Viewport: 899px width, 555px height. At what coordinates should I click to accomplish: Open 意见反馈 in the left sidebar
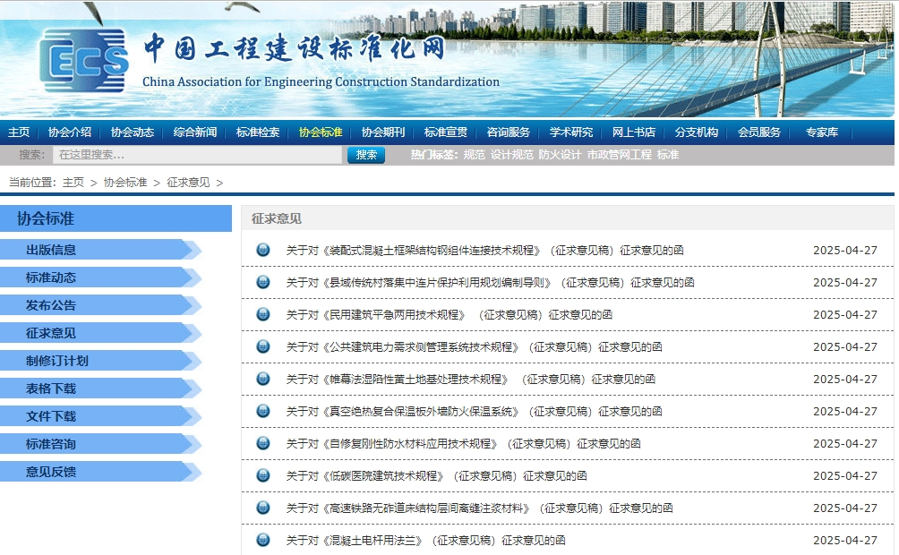(51, 473)
